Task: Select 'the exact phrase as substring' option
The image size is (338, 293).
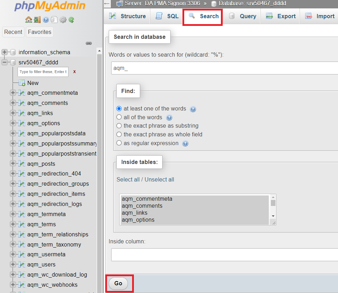Action: 119,126
